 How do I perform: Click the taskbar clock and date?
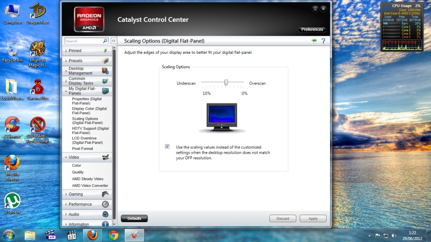[x=412, y=236]
